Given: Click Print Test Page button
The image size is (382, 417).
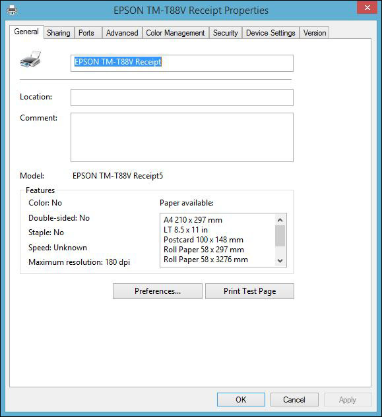Looking at the screenshot, I should tap(249, 291).
